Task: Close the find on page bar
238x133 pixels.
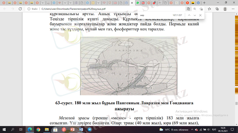Action: pos(200,15)
